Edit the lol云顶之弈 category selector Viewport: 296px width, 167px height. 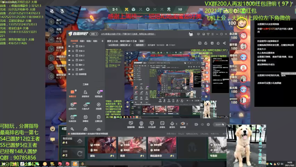tap(119, 45)
